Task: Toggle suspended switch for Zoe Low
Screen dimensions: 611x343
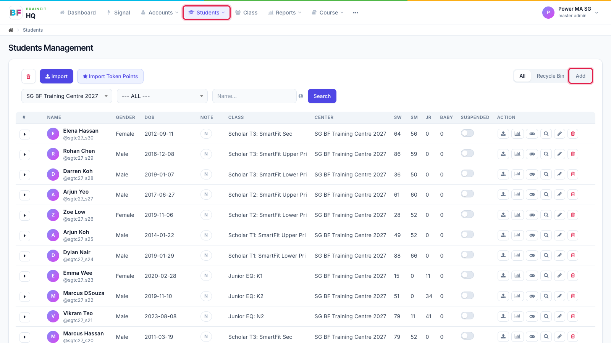Action: pyautogui.click(x=467, y=214)
